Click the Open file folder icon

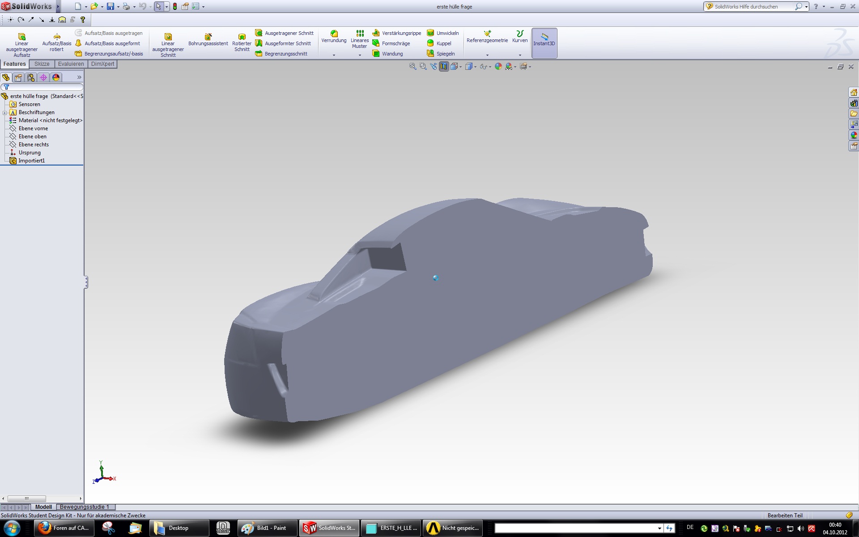[94, 6]
